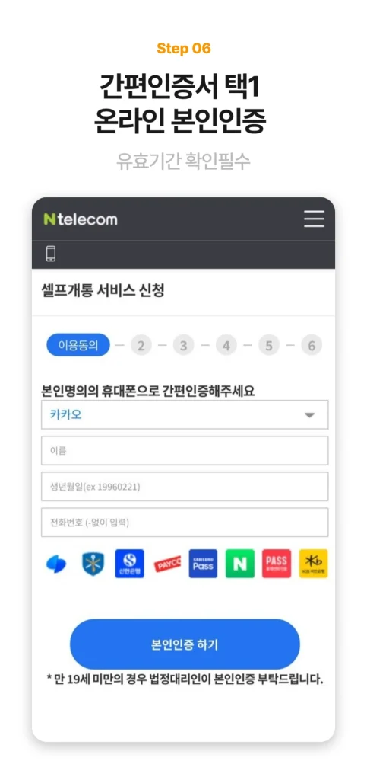Choose the KB Kookmin Bank icon

(x=314, y=564)
